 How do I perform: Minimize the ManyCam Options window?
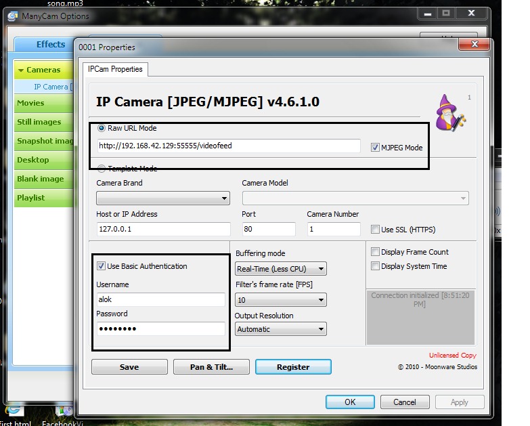pos(428,14)
